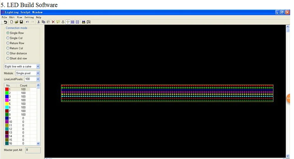Undo last action in toolbar

pos(27,22)
